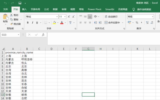Apply red font color A
160x100 pixels.
62,22
